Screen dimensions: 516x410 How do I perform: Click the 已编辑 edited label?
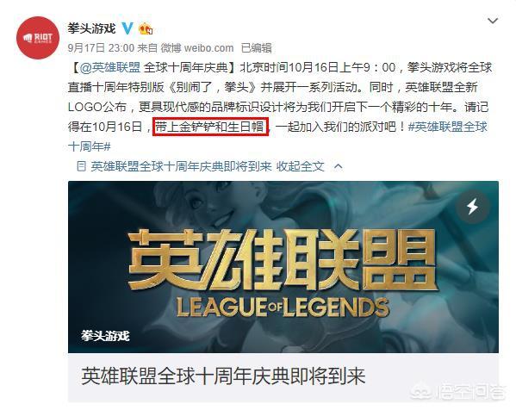257,48
